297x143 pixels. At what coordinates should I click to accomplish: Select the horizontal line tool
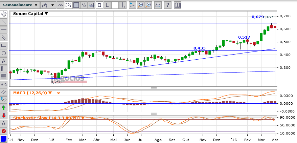(4, 30)
